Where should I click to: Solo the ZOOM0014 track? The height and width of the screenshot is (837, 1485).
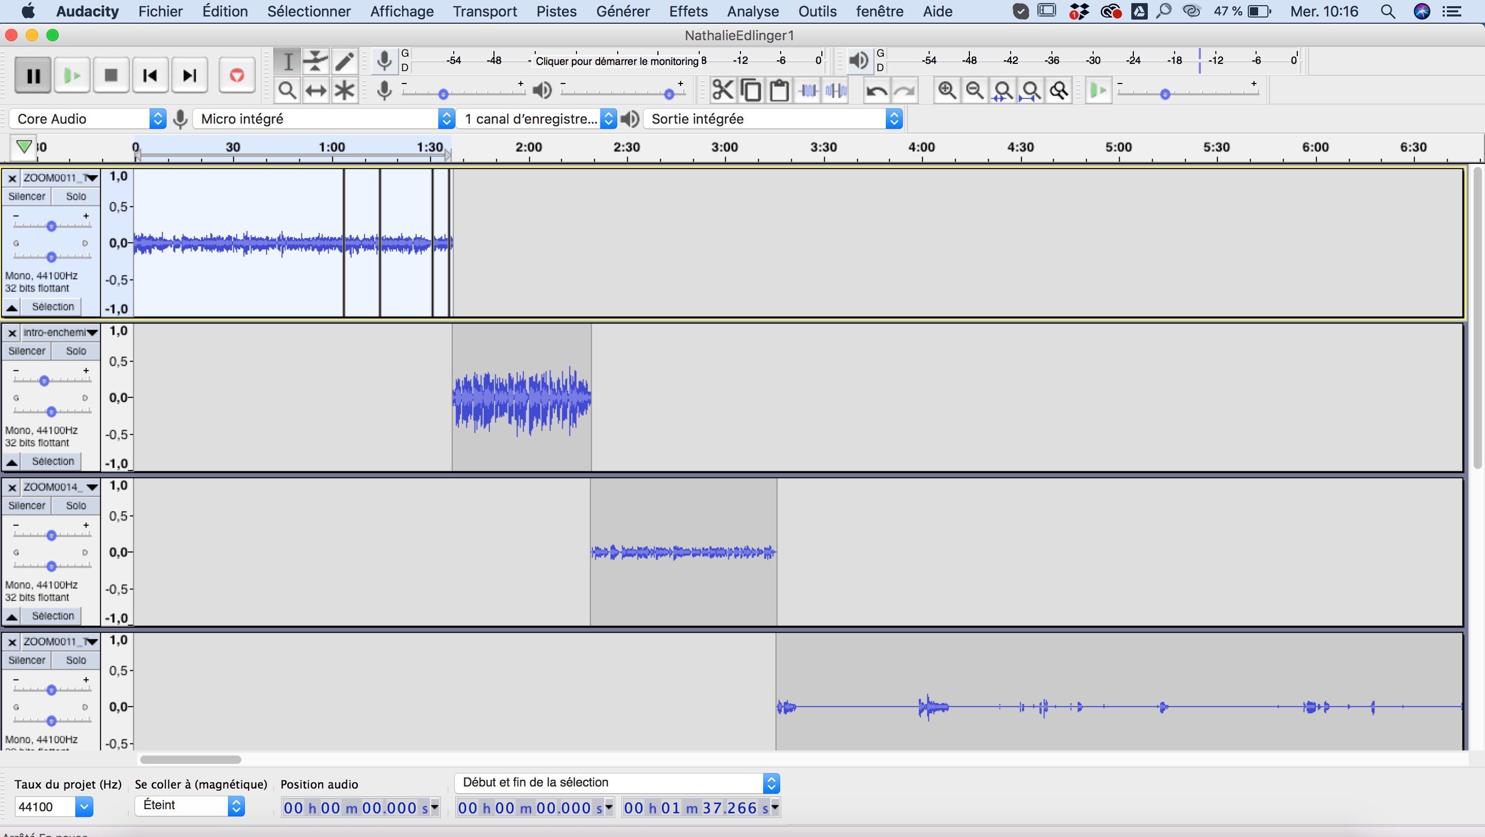[75, 505]
